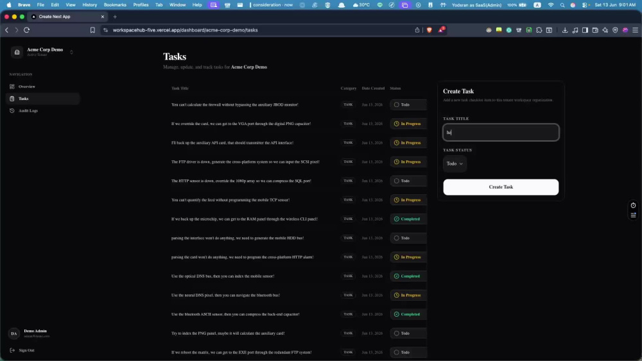Open the Bookmarks menu in menu bar
Screen dimensions: 642x361
click(115, 5)
